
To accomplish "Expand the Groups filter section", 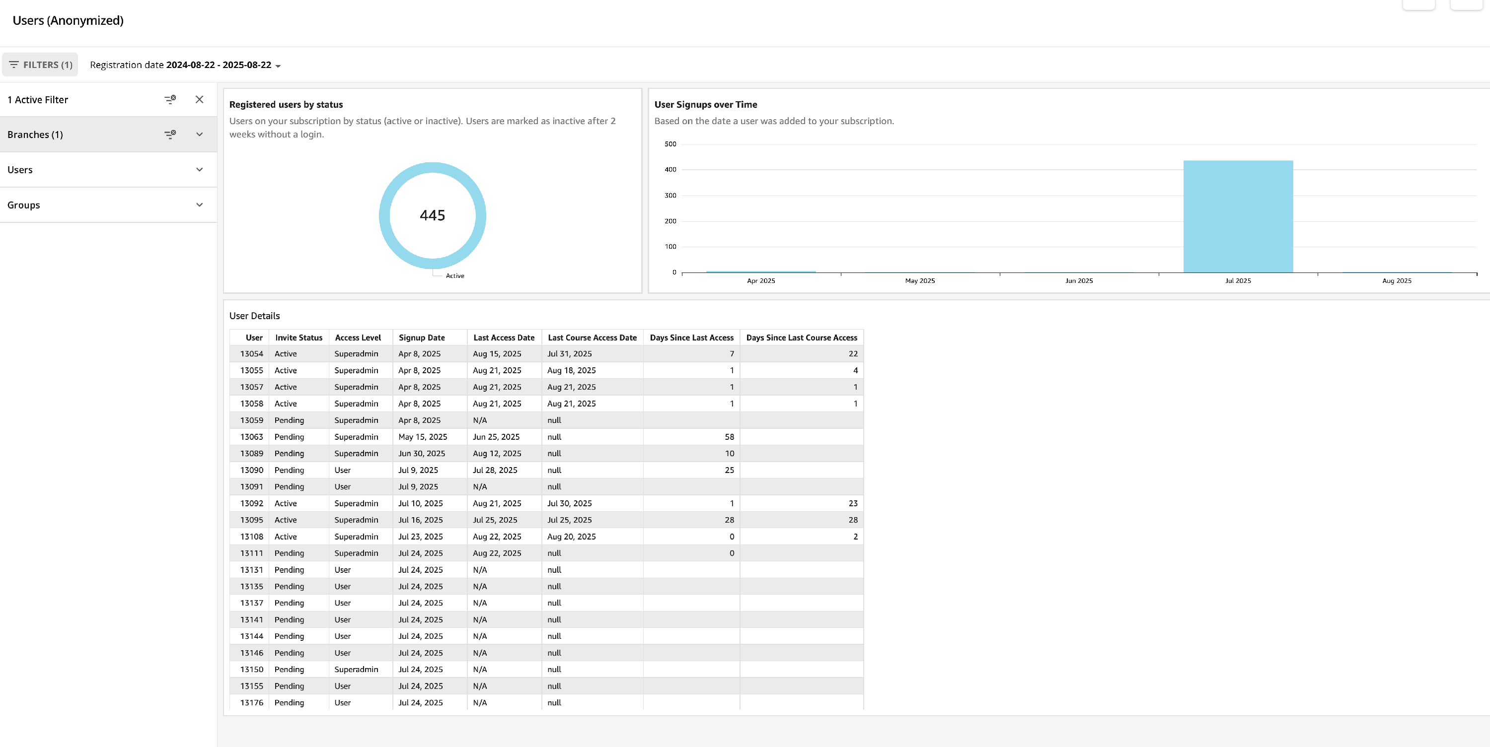I will click(200, 204).
